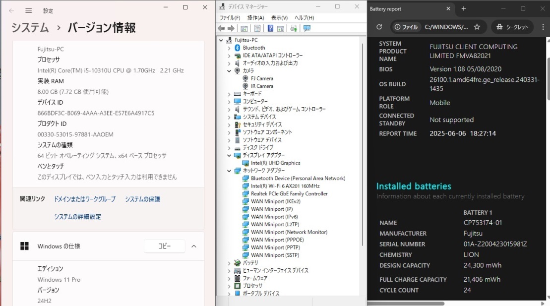Click the シークレット incognito button
This screenshot has width=550, height=306.
[512, 27]
